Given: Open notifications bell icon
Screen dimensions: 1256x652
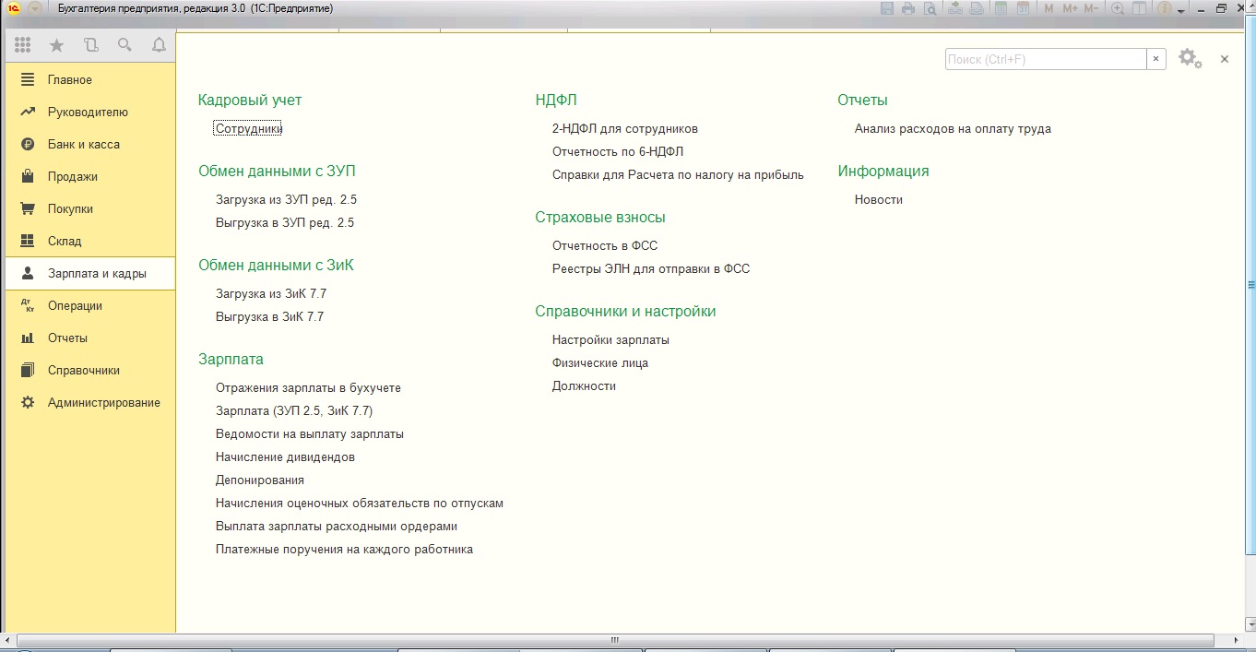Looking at the screenshot, I should [159, 45].
